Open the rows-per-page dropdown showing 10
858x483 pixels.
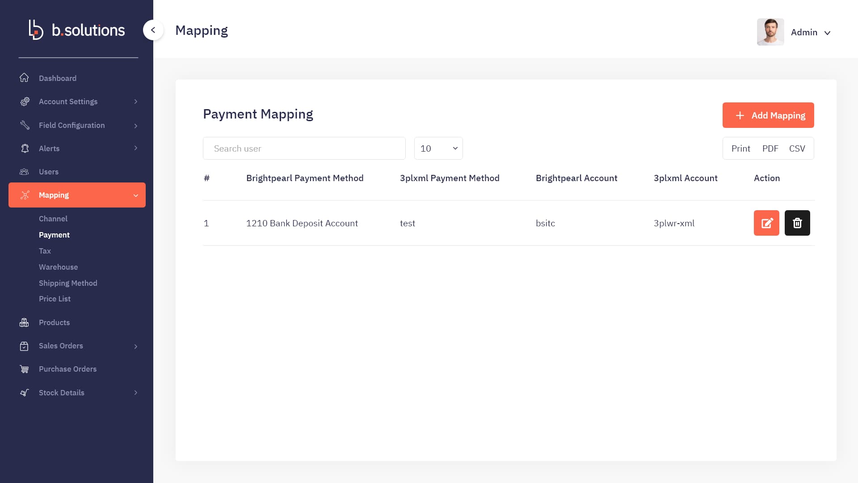pyautogui.click(x=438, y=148)
